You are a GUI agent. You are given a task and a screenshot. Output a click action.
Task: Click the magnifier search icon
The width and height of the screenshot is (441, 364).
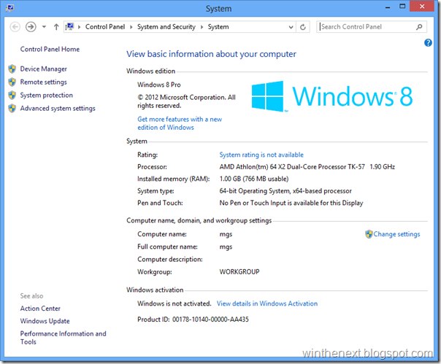click(x=419, y=27)
